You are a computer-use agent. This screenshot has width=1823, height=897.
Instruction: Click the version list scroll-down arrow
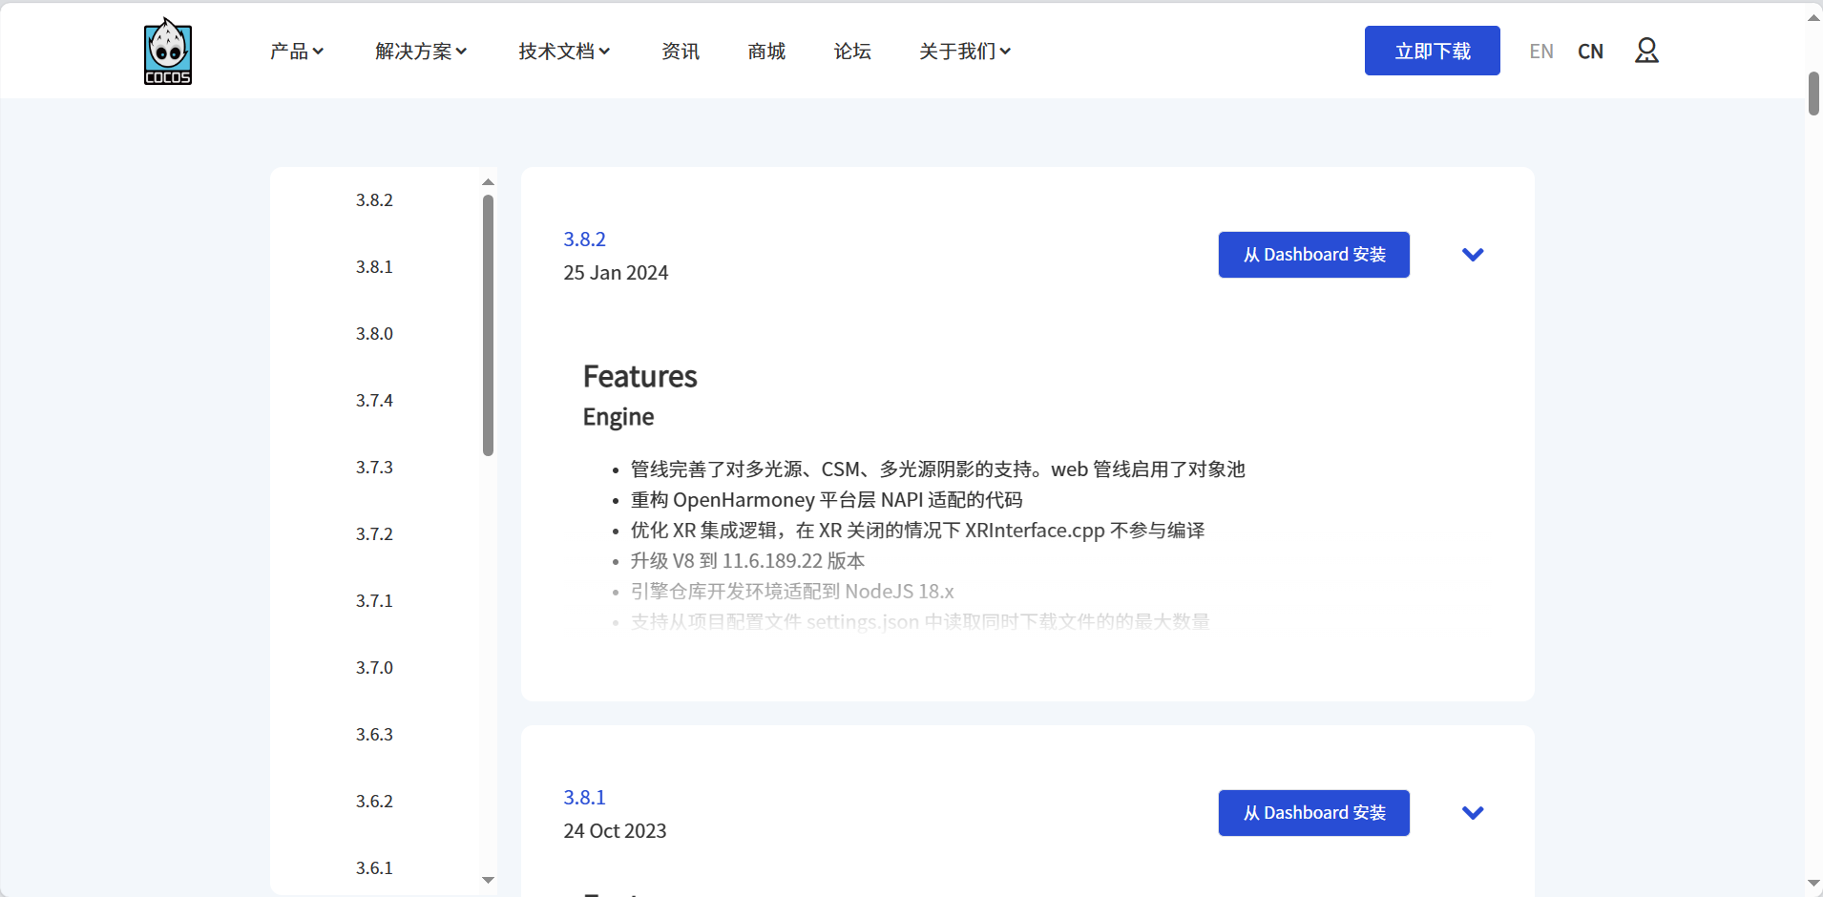pos(489,881)
